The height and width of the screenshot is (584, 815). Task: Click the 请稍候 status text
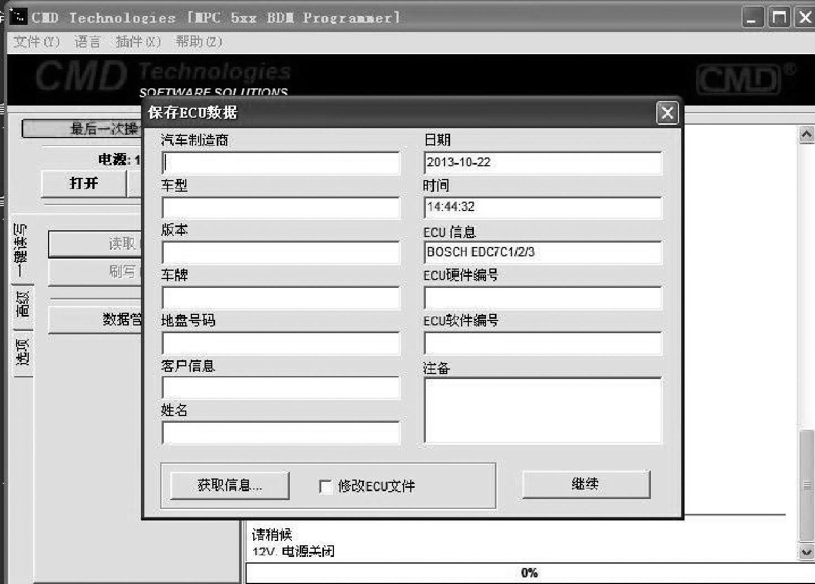[x=272, y=535]
